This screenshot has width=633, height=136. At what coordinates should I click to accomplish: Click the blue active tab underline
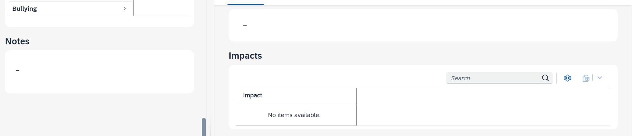pos(246,4)
